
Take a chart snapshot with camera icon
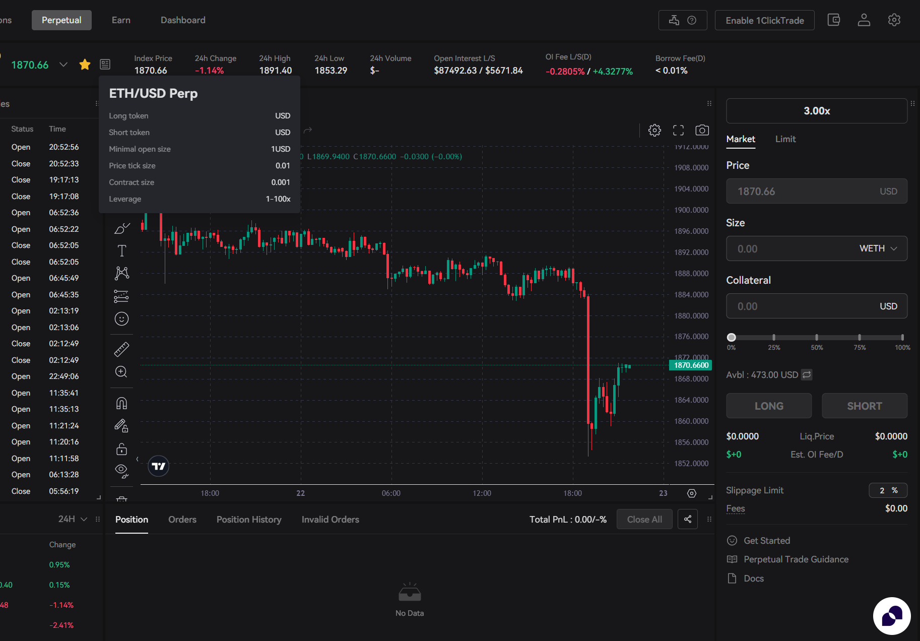click(x=702, y=131)
